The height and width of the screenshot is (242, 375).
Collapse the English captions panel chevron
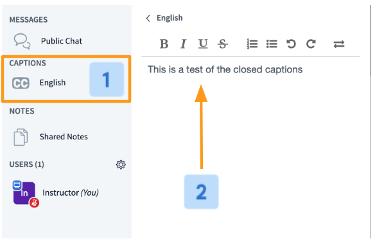[x=148, y=18]
